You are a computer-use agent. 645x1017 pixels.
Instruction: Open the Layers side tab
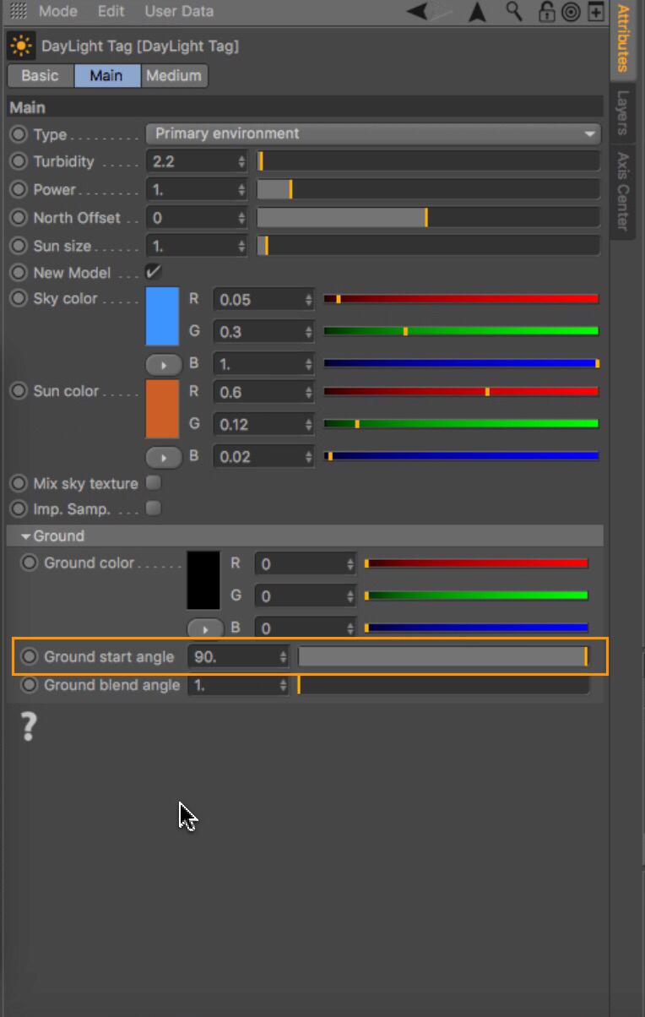(x=622, y=111)
